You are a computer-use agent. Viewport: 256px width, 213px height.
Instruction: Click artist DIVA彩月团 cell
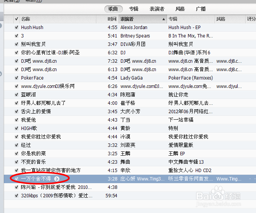(133, 44)
